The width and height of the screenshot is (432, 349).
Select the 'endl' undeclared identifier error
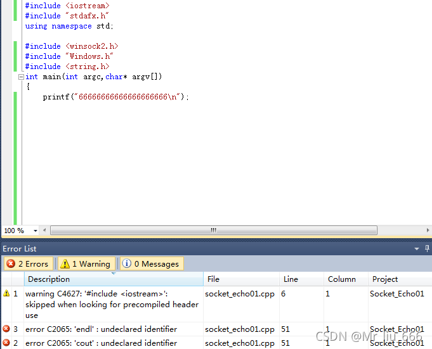coord(101,329)
